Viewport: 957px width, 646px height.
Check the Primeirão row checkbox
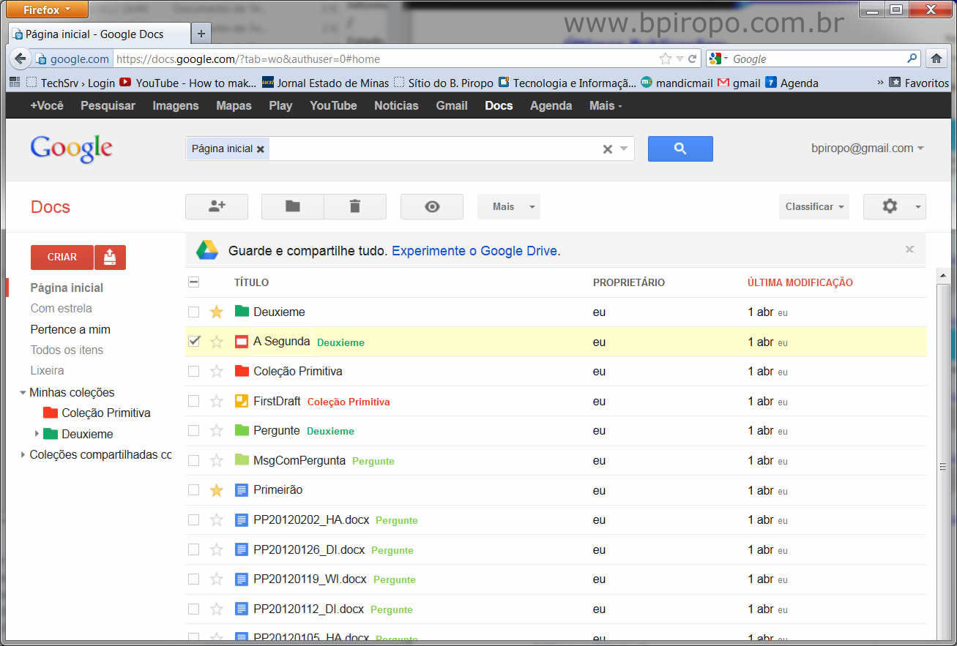[x=193, y=490]
